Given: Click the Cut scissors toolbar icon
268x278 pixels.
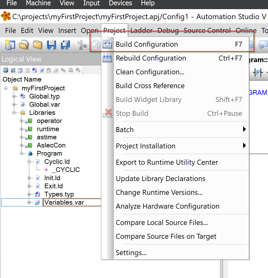Looking at the screenshot, I should [x=82, y=45].
